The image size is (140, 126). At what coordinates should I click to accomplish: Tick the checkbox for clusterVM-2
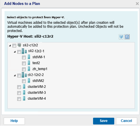click(19, 87)
